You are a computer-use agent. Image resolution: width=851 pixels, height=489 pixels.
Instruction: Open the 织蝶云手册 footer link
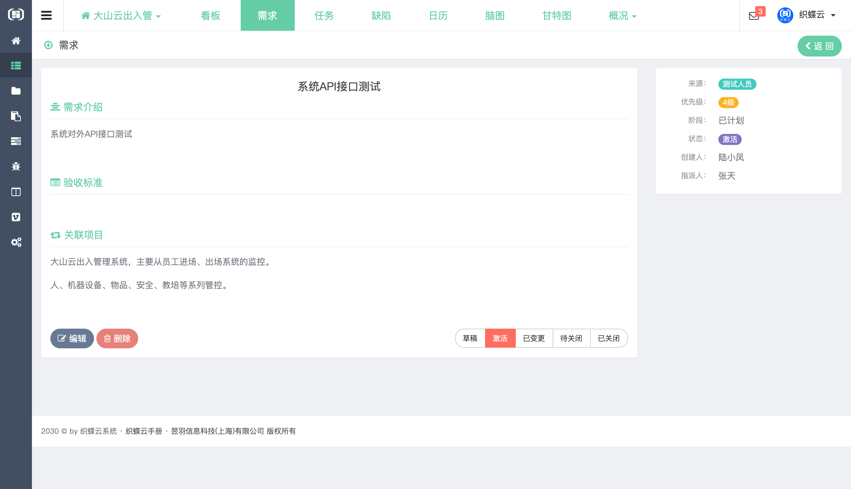pyautogui.click(x=144, y=431)
